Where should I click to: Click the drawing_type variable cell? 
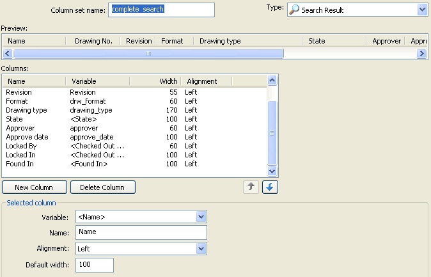pyautogui.click(x=91, y=110)
